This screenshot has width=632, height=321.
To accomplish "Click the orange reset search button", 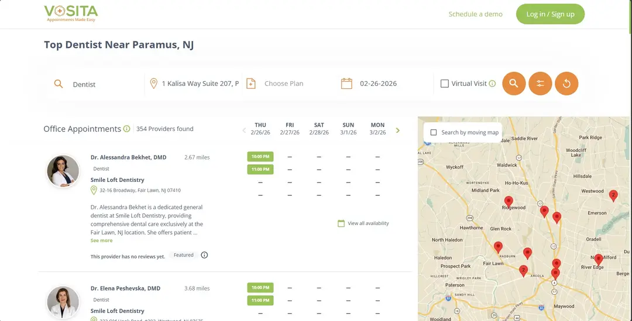I will [566, 84].
